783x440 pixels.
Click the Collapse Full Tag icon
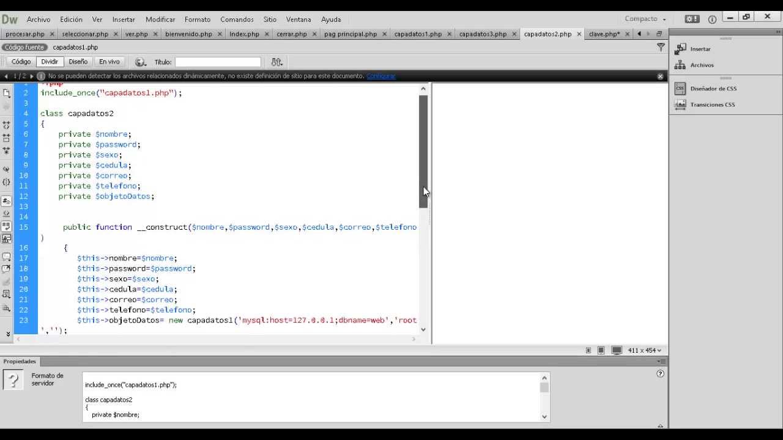pos(7,124)
